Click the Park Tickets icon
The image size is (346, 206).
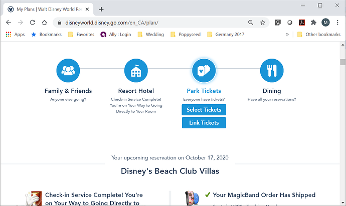pos(204,71)
